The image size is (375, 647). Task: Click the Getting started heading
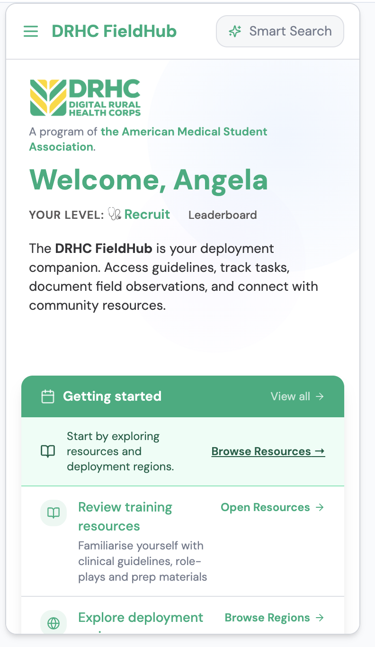112,396
